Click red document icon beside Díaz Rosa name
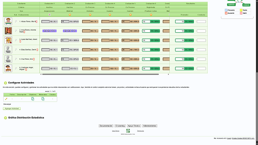The image size is (258, 145). (x=34, y=59)
